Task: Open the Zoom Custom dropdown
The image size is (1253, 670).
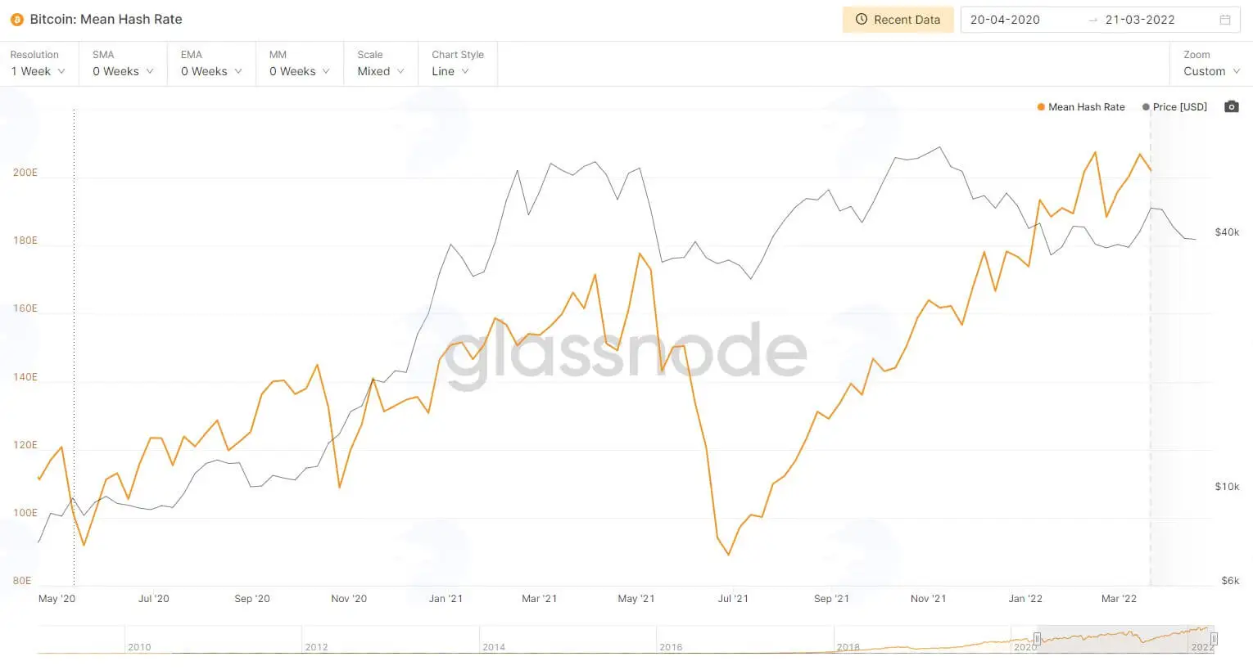Action: click(1211, 64)
